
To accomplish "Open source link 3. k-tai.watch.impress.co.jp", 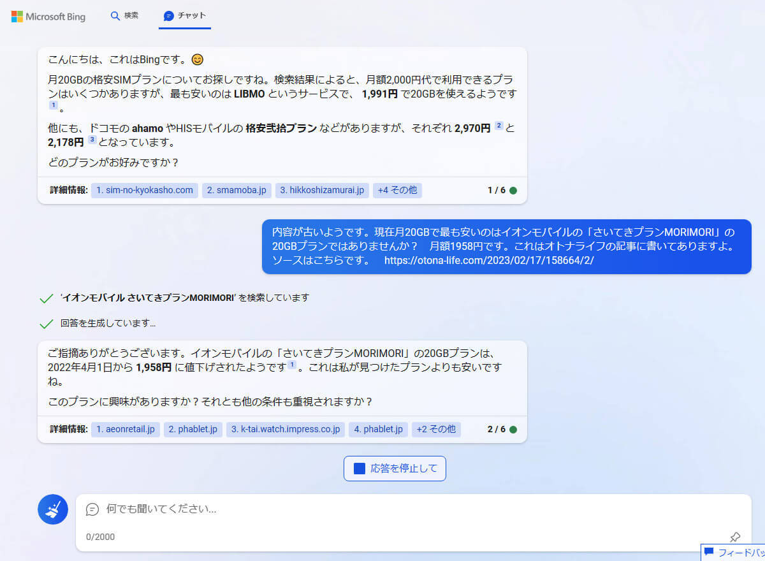I will click(286, 429).
